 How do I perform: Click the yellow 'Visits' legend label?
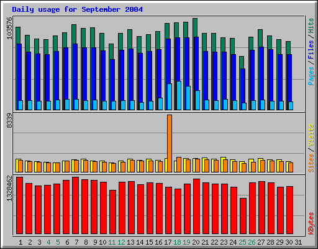(x=311, y=135)
